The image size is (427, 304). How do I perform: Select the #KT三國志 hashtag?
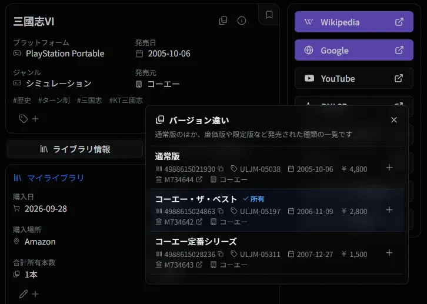click(x=126, y=101)
